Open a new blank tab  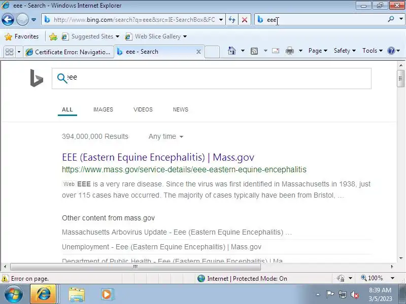pos(212,52)
